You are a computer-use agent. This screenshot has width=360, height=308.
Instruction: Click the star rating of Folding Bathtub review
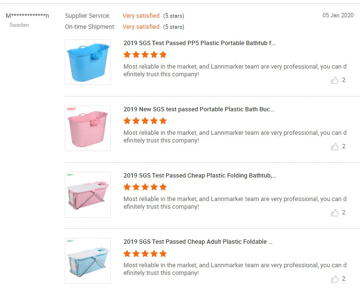pos(145,187)
